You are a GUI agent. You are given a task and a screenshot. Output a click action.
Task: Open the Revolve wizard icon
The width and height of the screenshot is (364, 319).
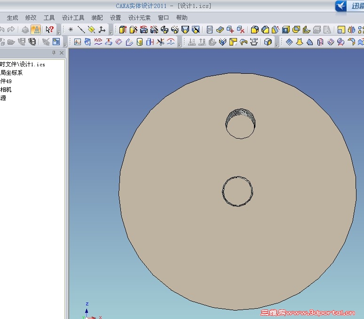point(154,30)
